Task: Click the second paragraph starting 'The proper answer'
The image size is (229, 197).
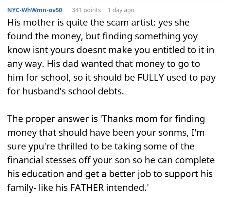Action: point(111,153)
